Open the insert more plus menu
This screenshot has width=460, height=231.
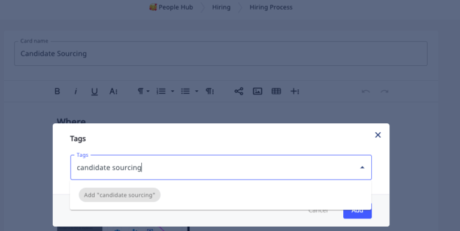(x=295, y=91)
